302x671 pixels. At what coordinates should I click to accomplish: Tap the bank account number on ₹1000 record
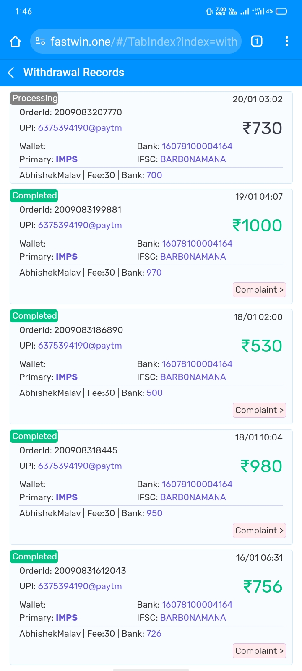197,244
